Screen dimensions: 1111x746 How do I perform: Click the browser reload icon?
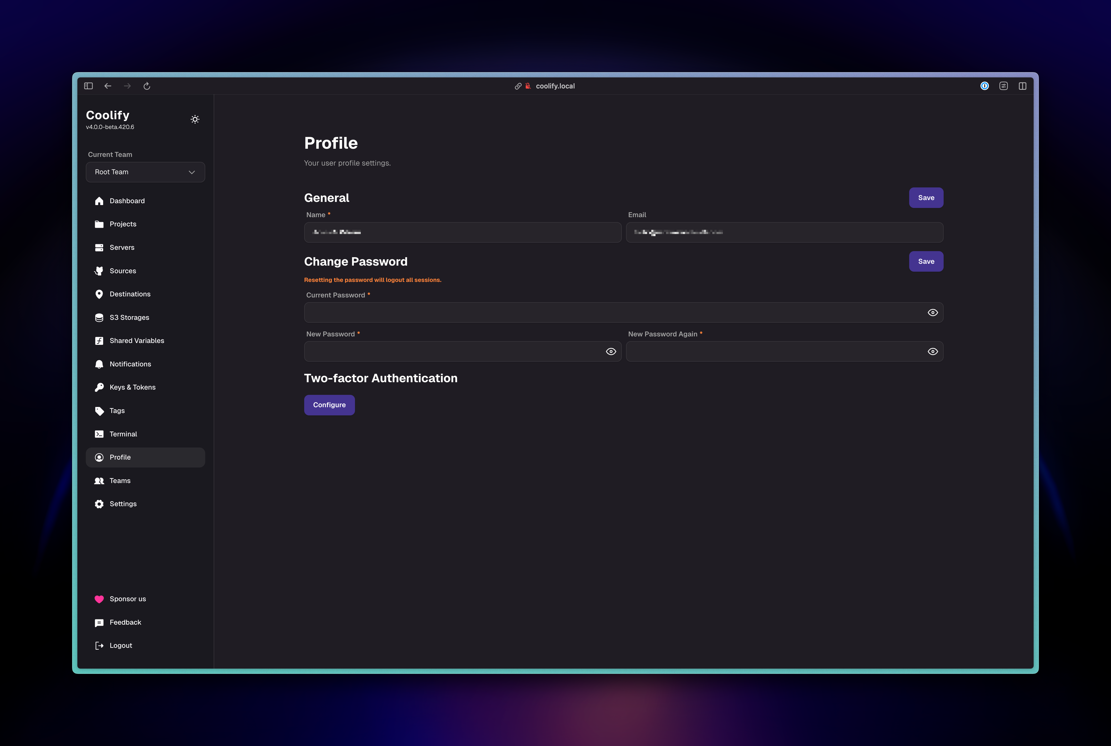point(147,86)
